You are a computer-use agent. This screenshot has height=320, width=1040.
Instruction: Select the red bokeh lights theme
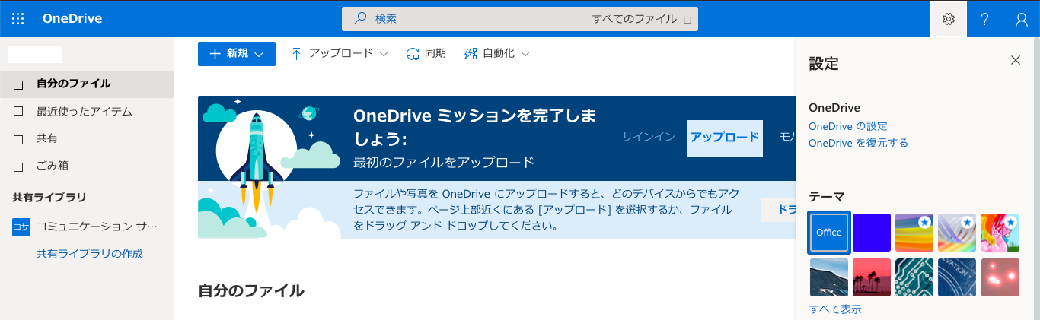[x=1000, y=277]
